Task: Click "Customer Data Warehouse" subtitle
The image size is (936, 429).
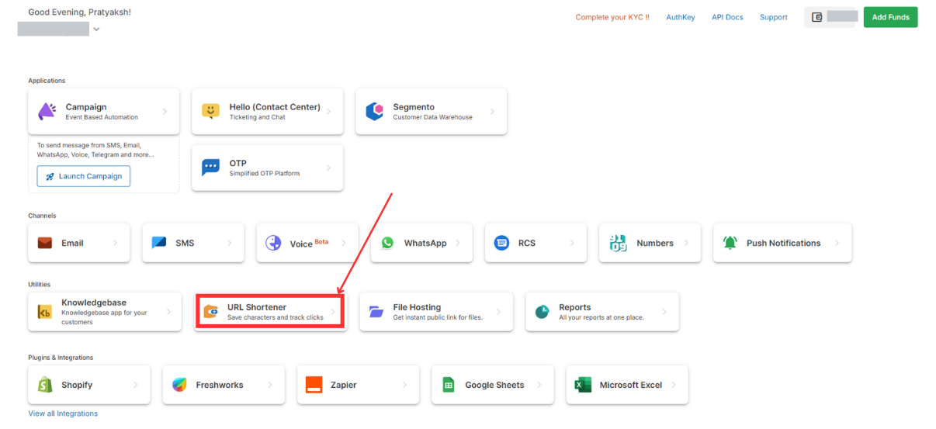Action: click(432, 117)
